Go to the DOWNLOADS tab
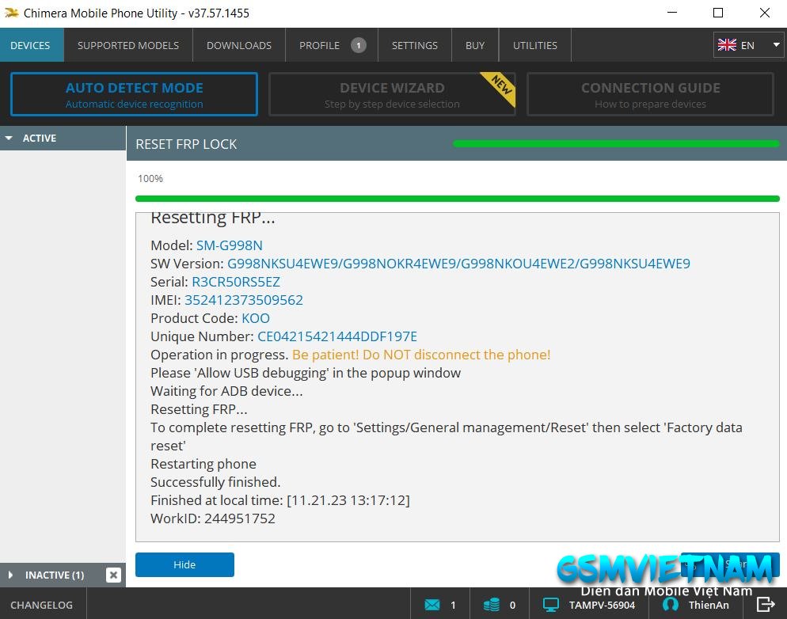787x619 pixels. [x=239, y=45]
